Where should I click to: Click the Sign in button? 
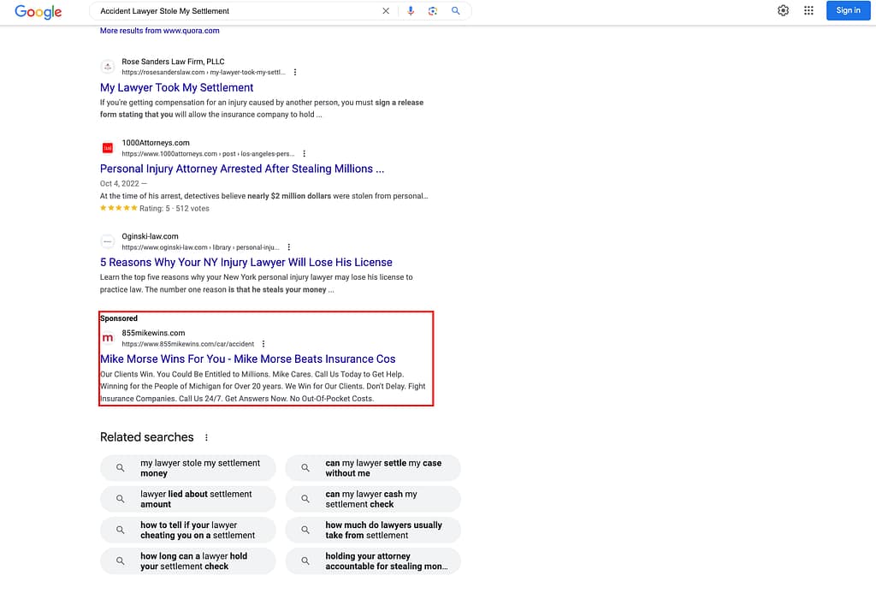click(848, 10)
